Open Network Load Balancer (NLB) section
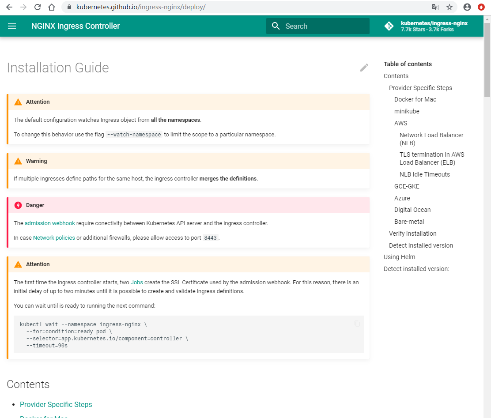Screen dimensions: 491x418 [431, 139]
